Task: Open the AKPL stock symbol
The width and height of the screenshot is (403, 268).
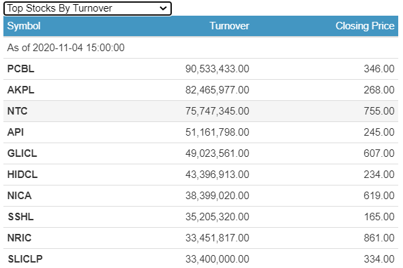Action: click(20, 90)
